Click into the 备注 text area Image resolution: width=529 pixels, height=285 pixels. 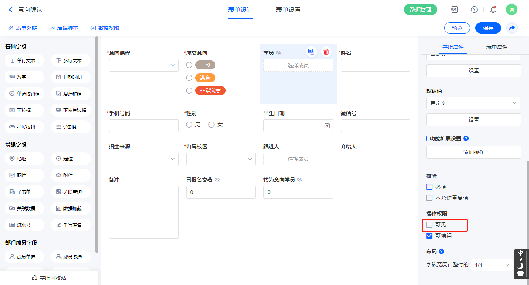point(144,212)
